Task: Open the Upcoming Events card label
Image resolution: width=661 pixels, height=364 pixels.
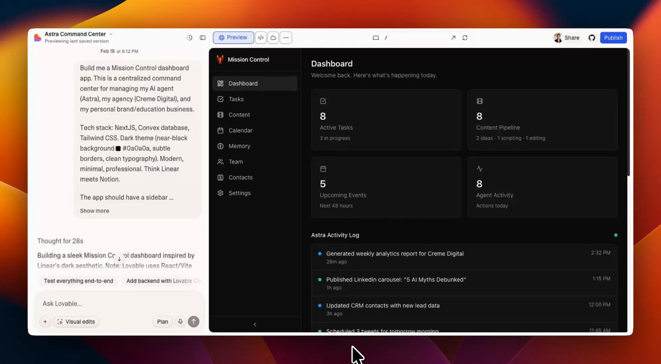Action: (343, 195)
